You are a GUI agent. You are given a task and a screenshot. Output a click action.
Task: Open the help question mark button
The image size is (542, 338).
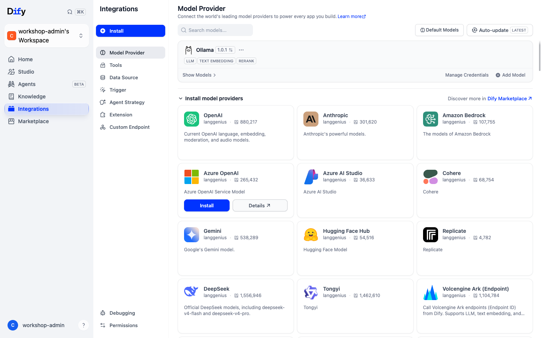point(84,325)
